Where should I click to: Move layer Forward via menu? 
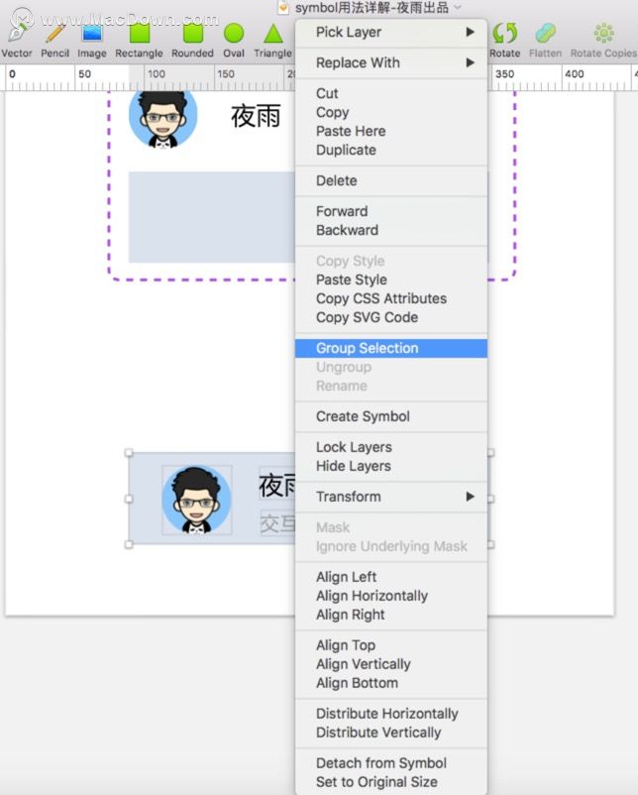click(391, 211)
